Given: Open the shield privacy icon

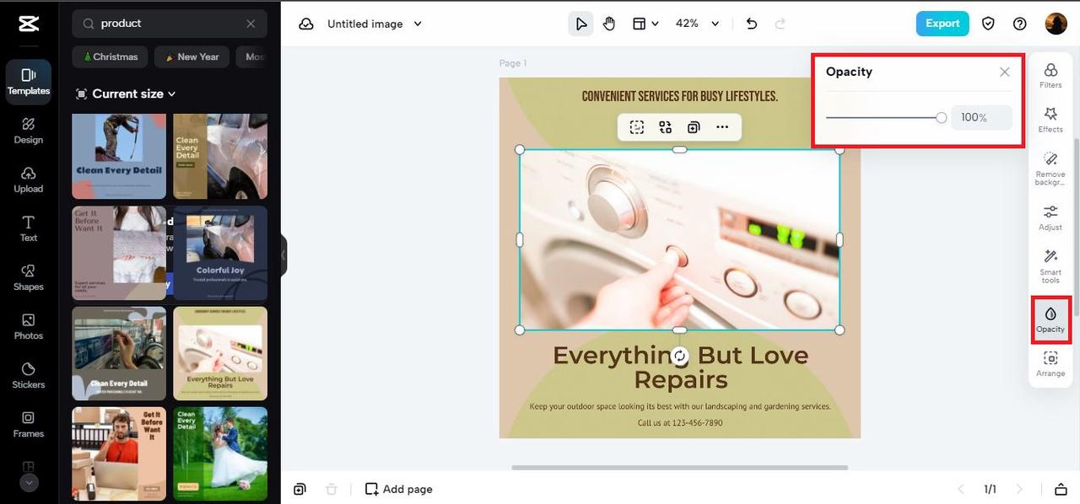Looking at the screenshot, I should (x=988, y=24).
